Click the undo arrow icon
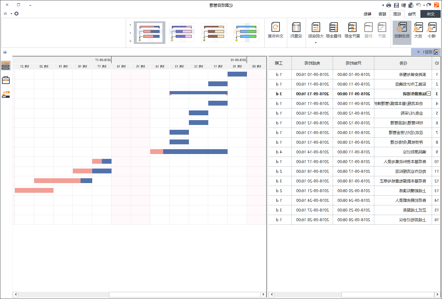The image size is (442, 299). point(418,5)
